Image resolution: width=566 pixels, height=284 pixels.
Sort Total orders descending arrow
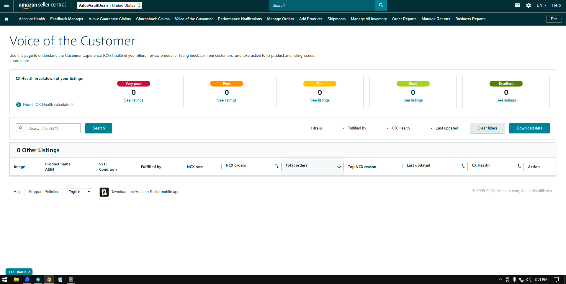pos(339,166)
